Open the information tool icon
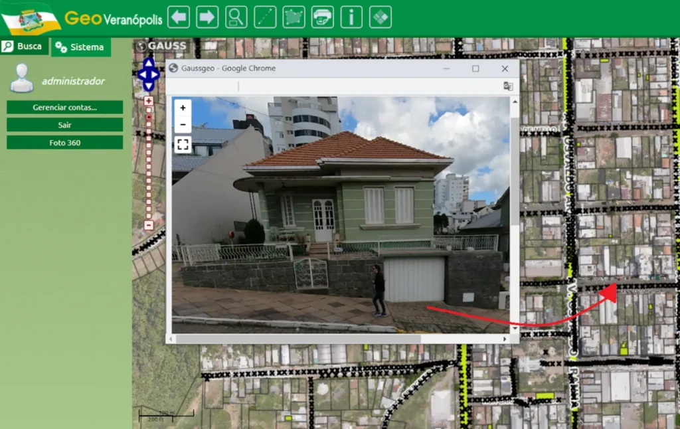Viewport: 680px width, 429px height. [351, 17]
